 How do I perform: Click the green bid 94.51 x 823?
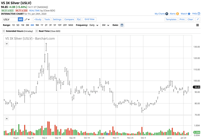(7, 10)
